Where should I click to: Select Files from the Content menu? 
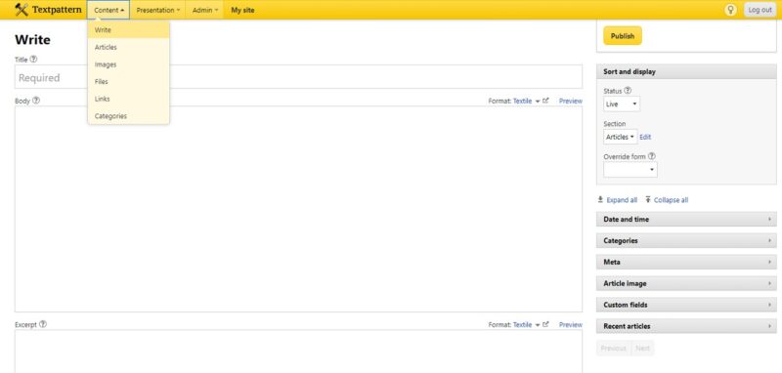point(129,82)
